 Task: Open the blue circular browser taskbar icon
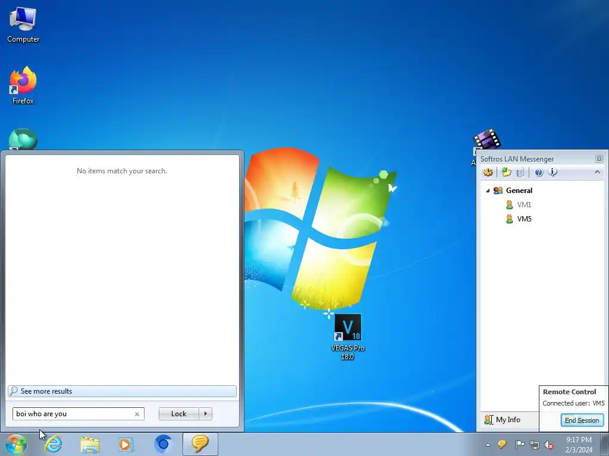pyautogui.click(x=163, y=444)
